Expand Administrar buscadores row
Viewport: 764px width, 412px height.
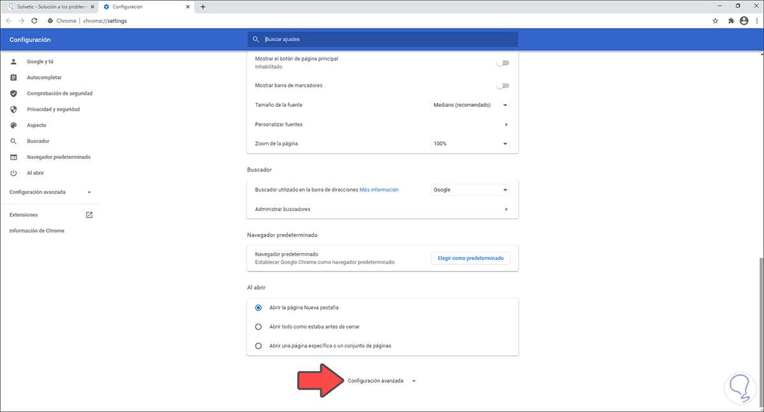tap(383, 209)
